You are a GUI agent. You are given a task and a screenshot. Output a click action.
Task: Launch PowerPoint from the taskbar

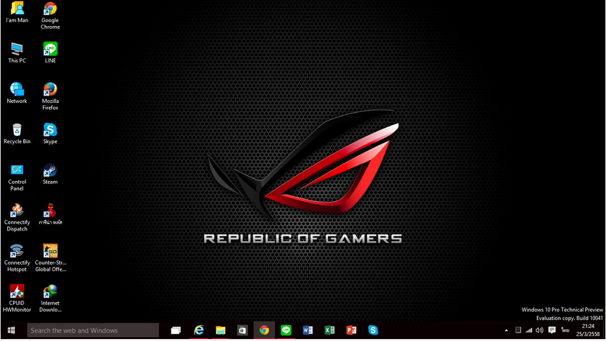351,330
